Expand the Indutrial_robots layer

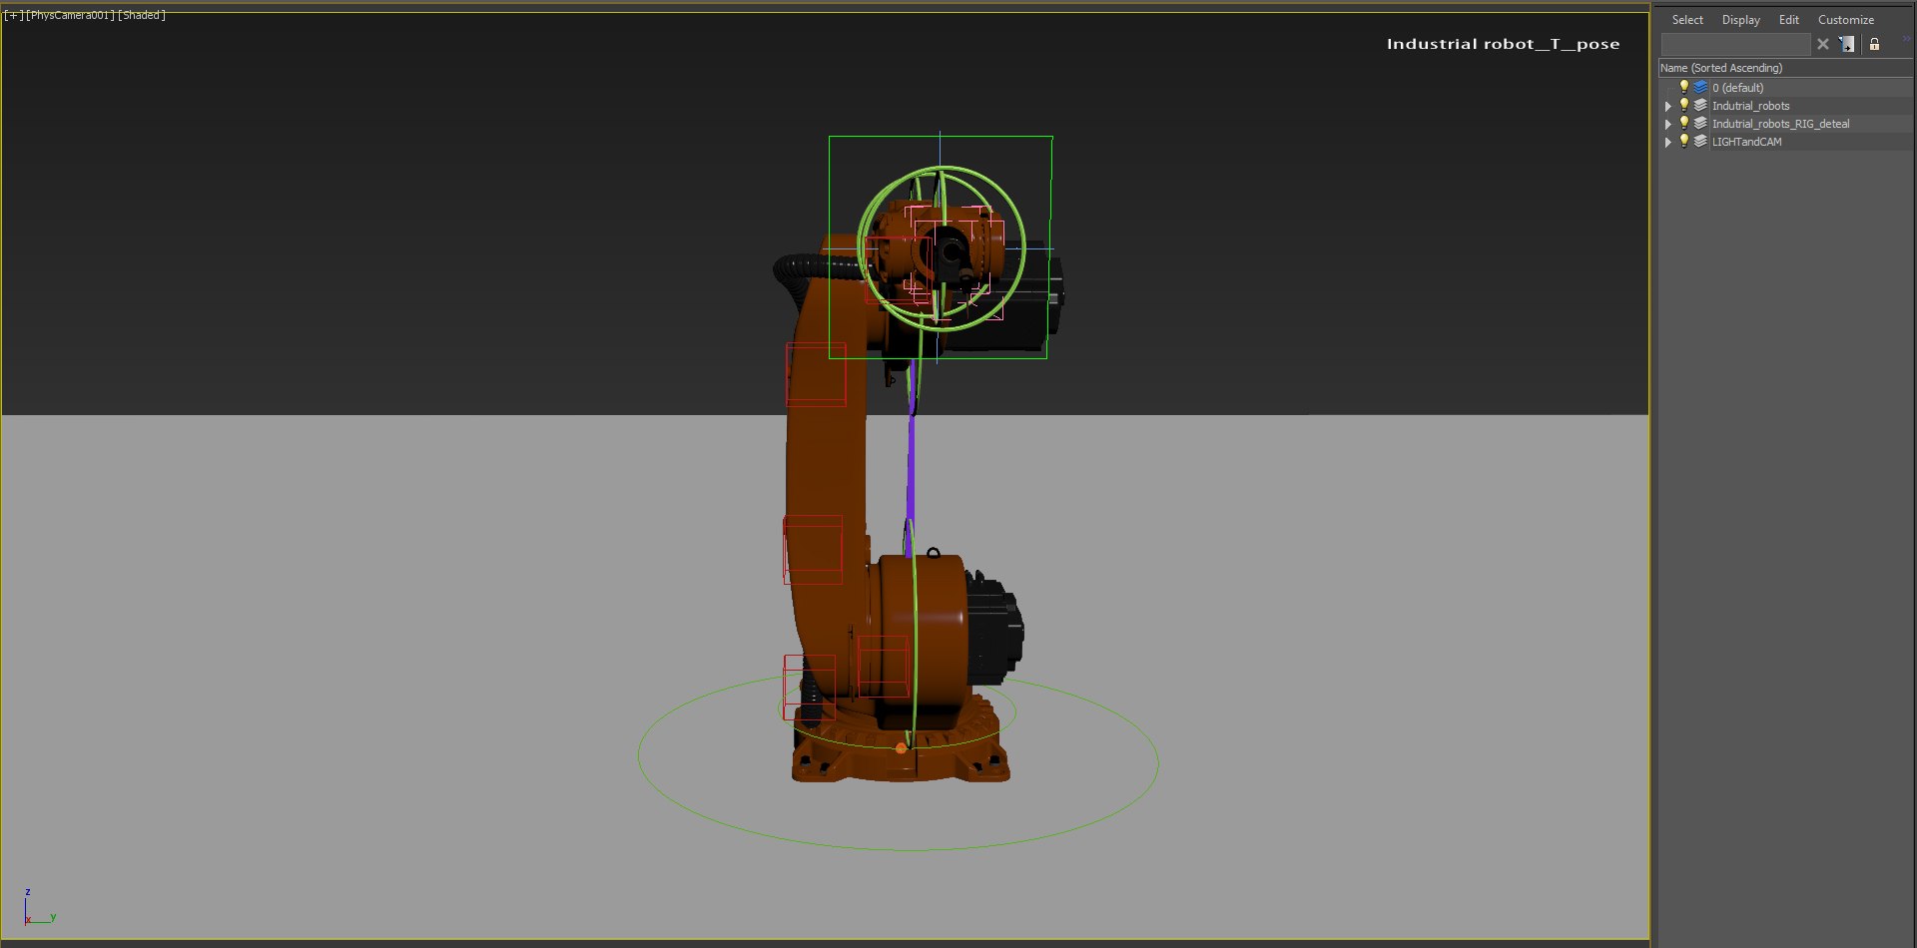pos(1667,106)
